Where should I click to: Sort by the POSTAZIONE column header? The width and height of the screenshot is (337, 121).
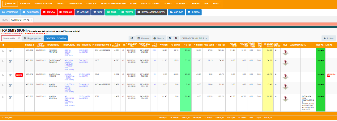[x=70, y=45]
